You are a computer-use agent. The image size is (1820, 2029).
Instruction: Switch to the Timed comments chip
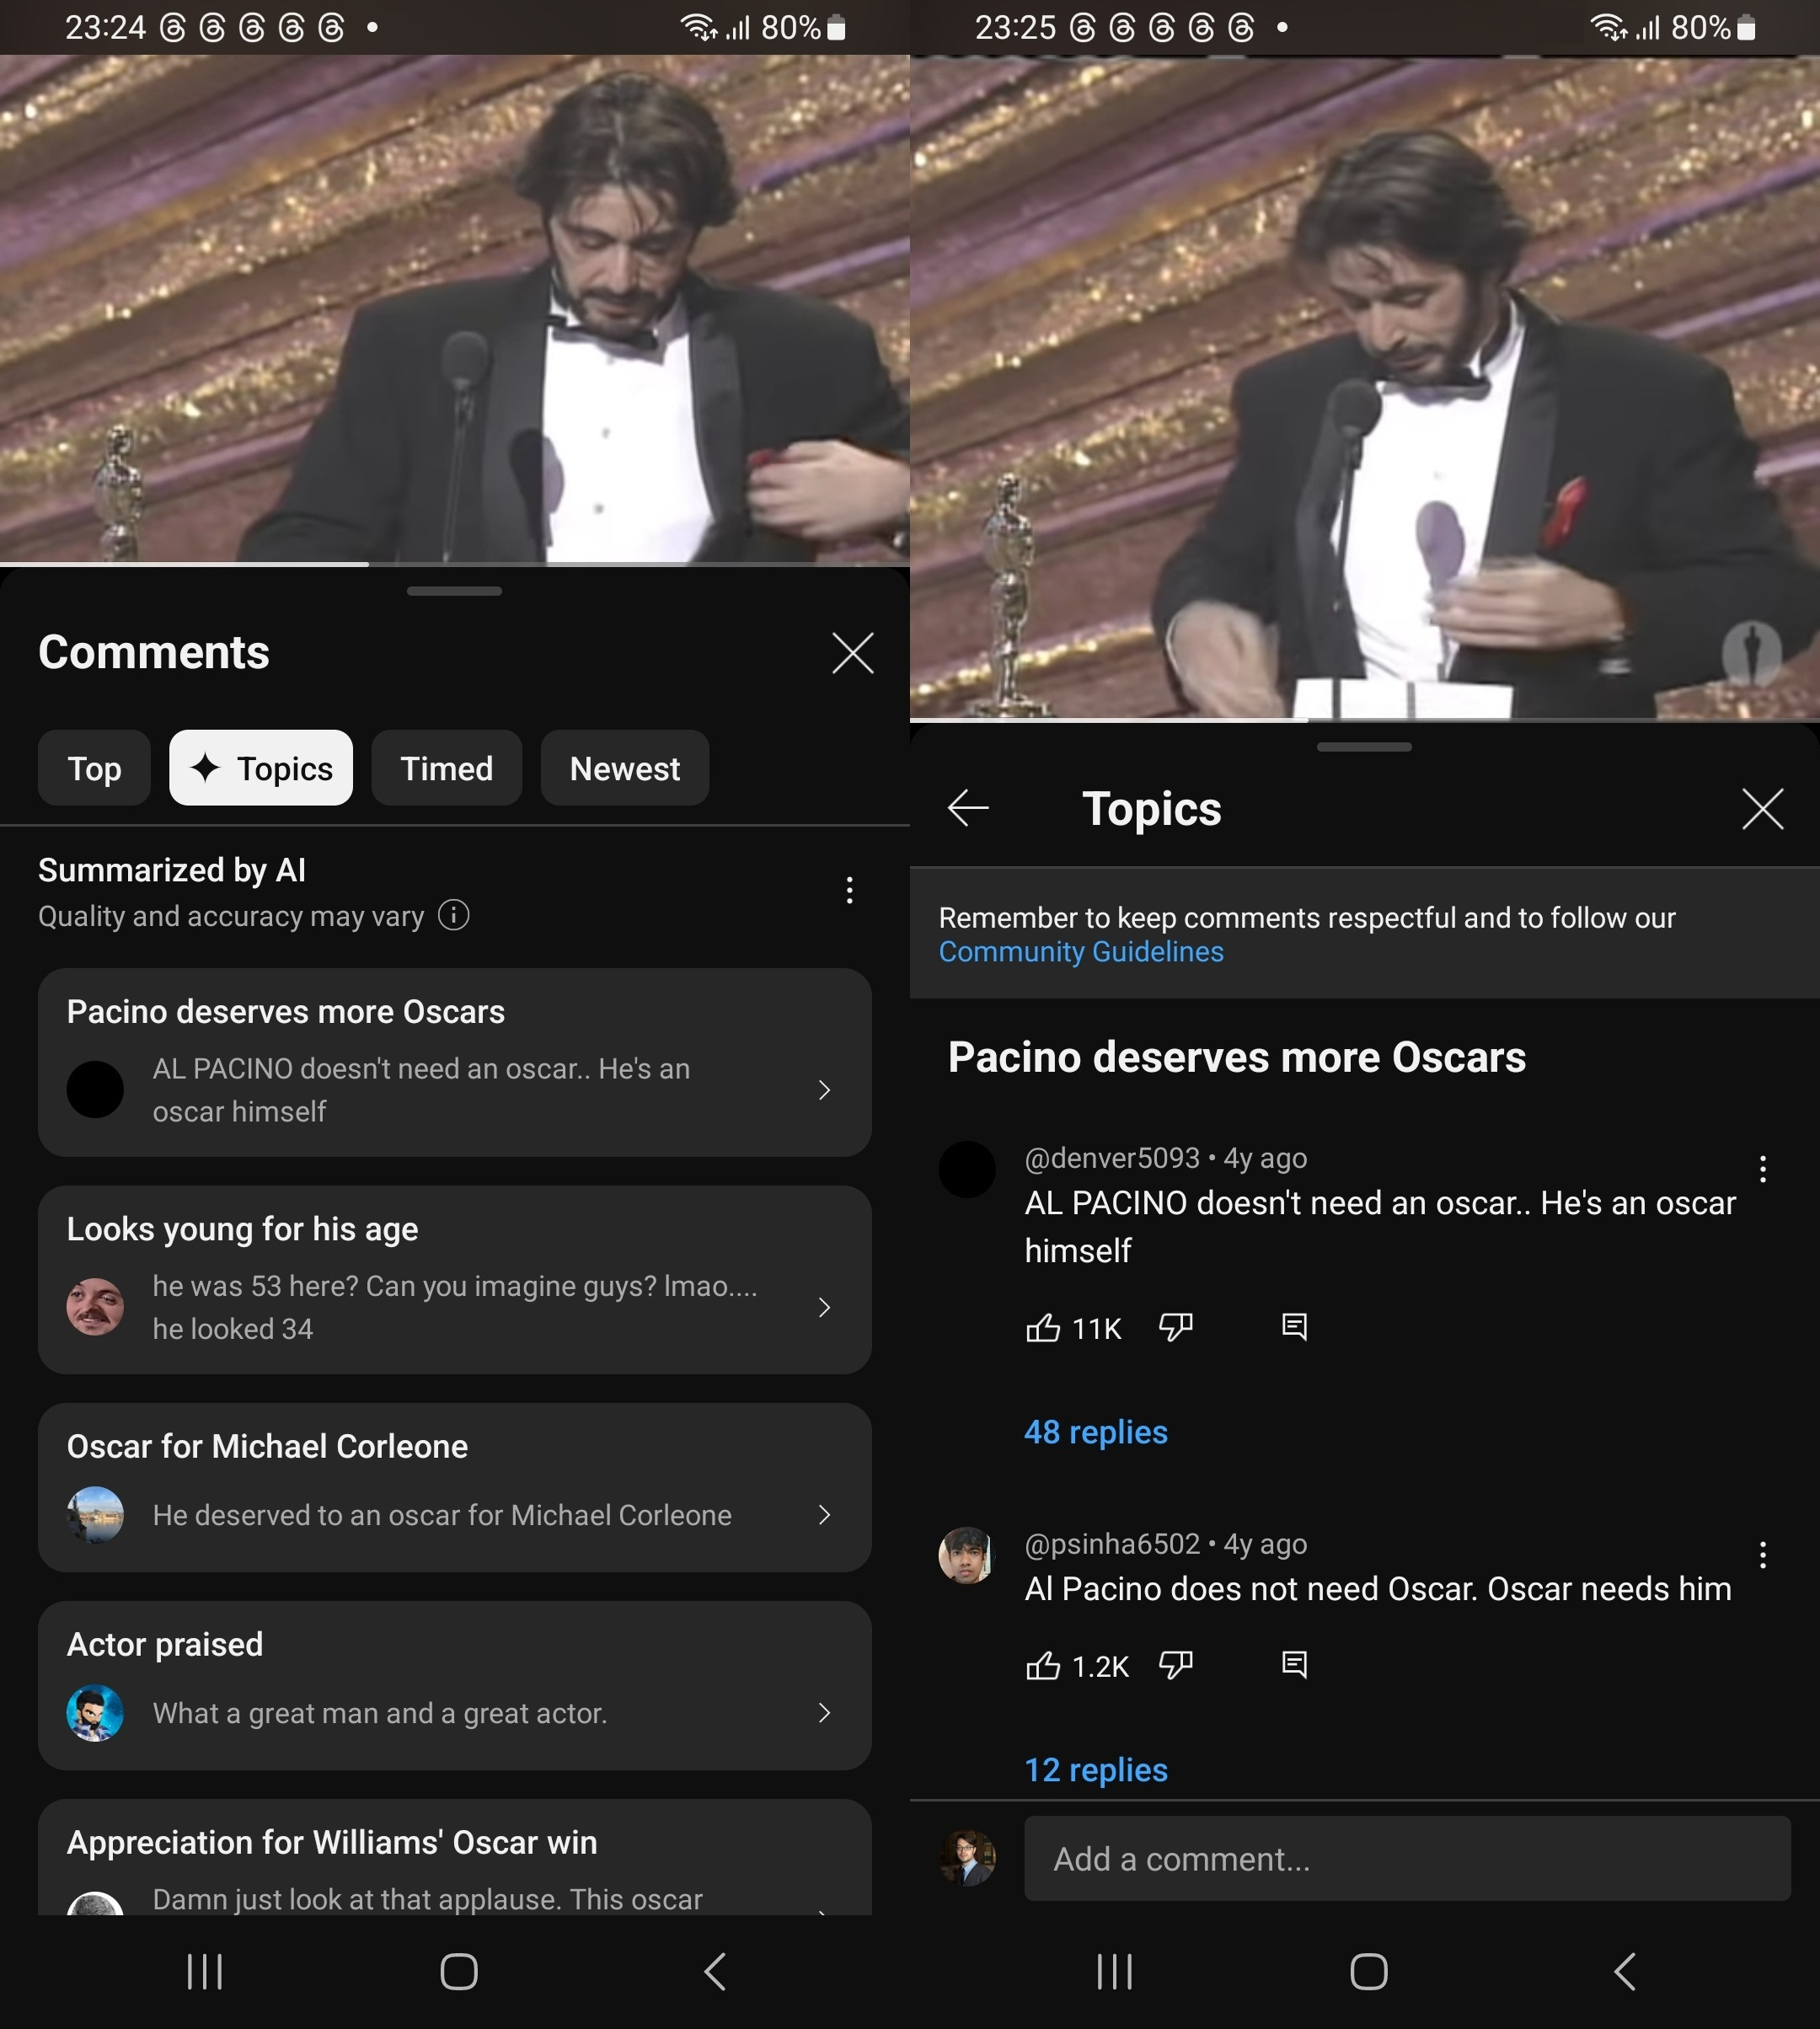[x=446, y=768]
